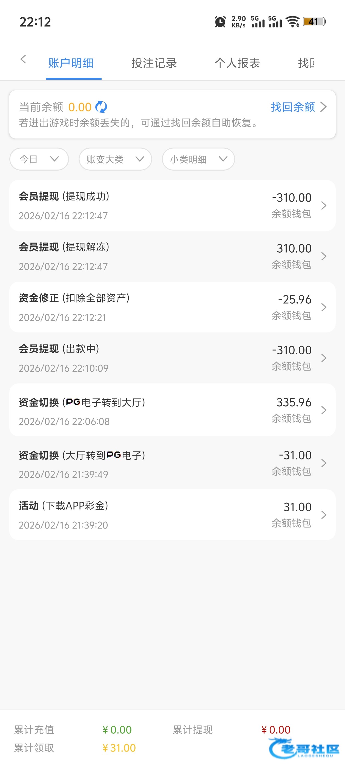345x768 pixels.
Task: Tap the battery level indicator
Action: click(x=314, y=22)
